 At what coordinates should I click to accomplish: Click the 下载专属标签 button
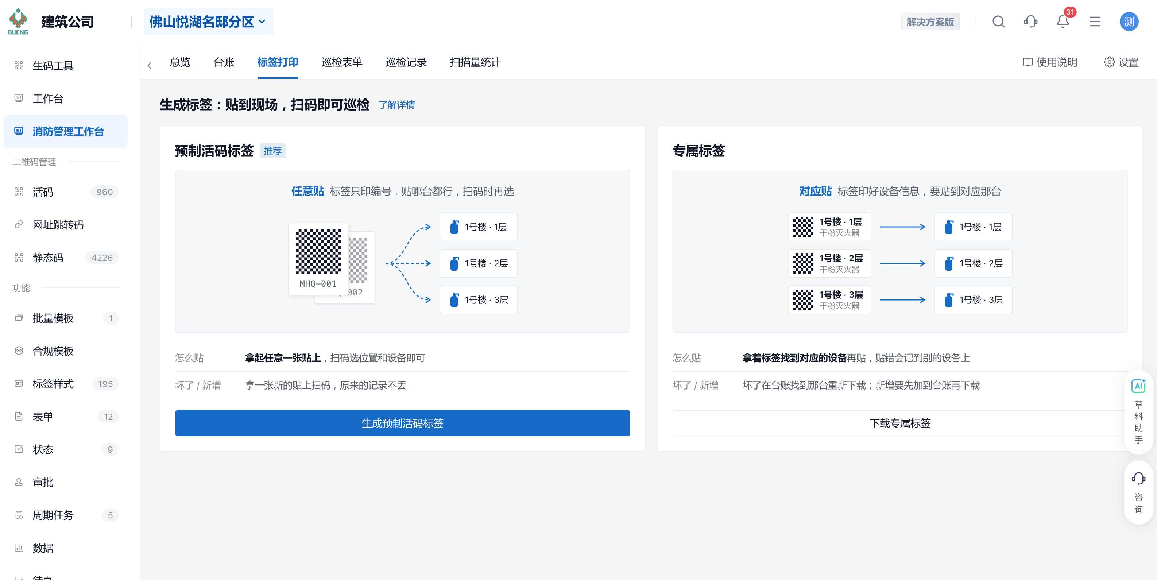tap(900, 423)
